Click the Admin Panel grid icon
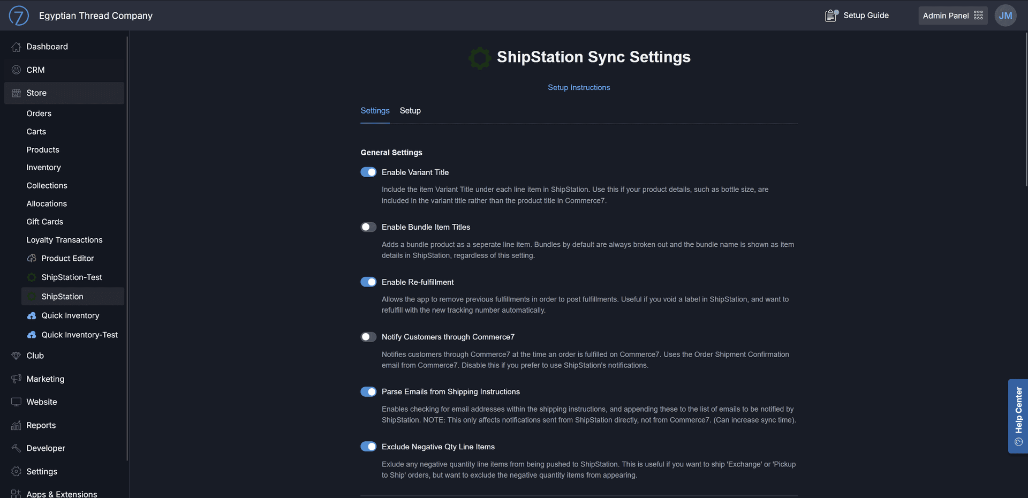The height and width of the screenshot is (498, 1028). [979, 16]
